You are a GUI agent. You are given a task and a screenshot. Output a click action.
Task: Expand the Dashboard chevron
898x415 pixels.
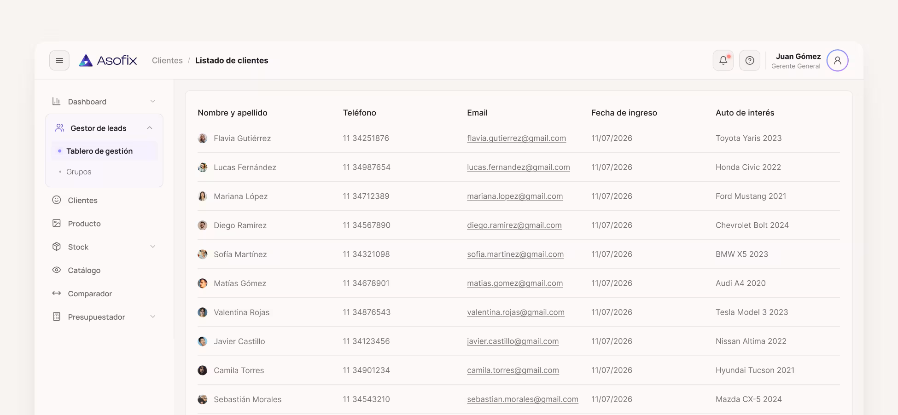(153, 101)
